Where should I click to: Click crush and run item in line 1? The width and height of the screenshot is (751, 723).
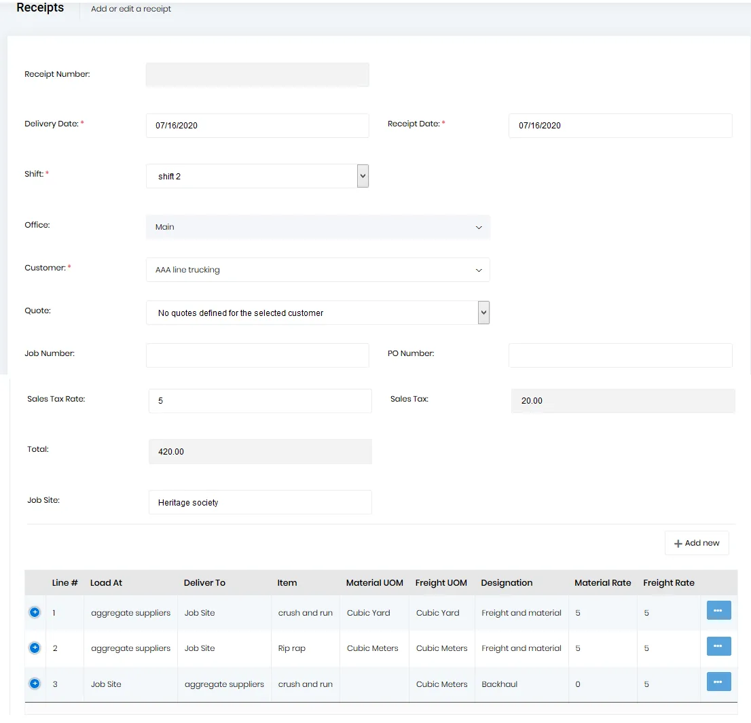pyautogui.click(x=305, y=613)
